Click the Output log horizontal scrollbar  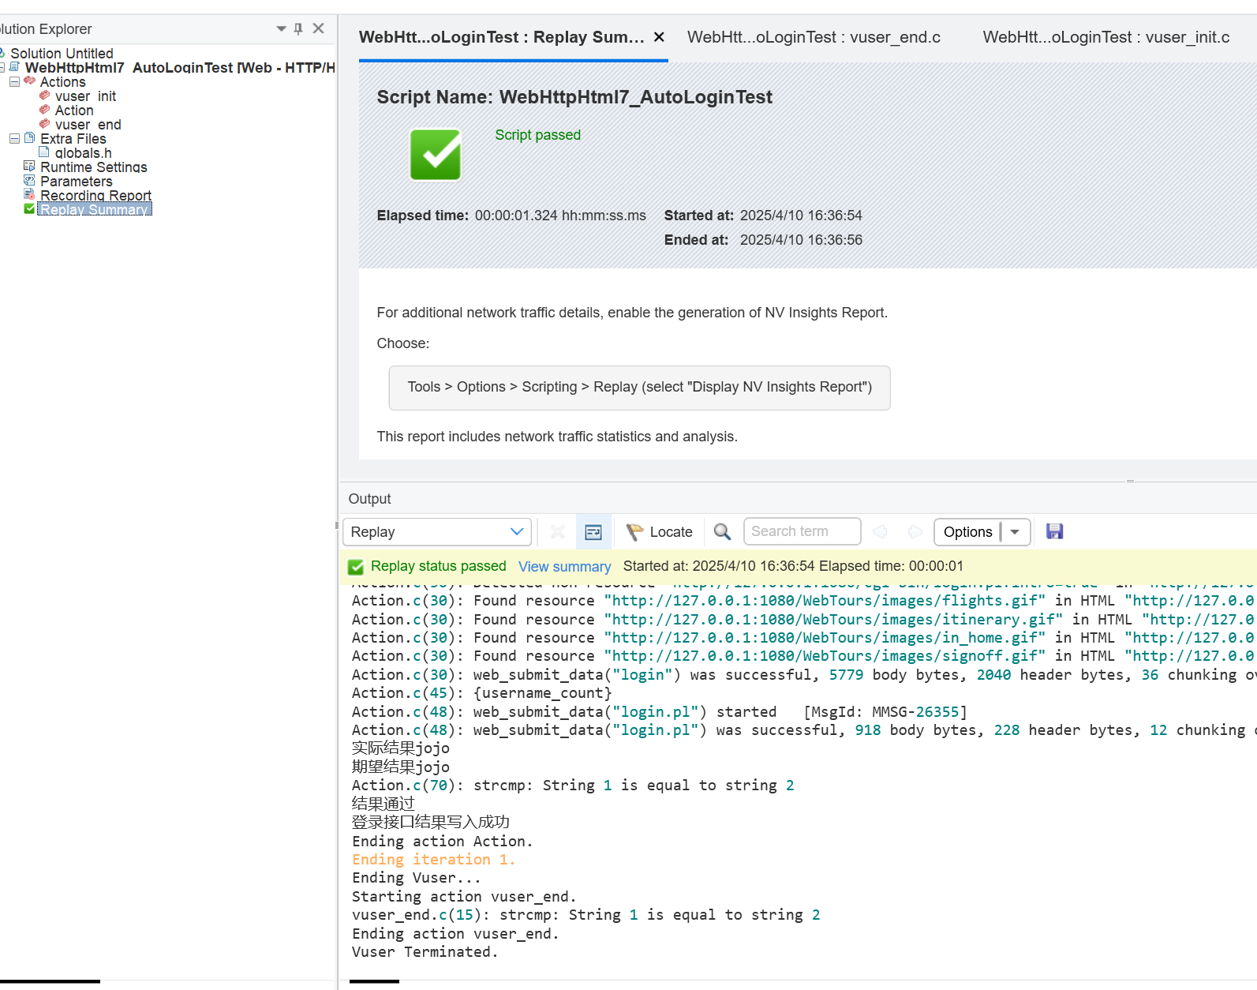pyautogui.click(x=375, y=981)
